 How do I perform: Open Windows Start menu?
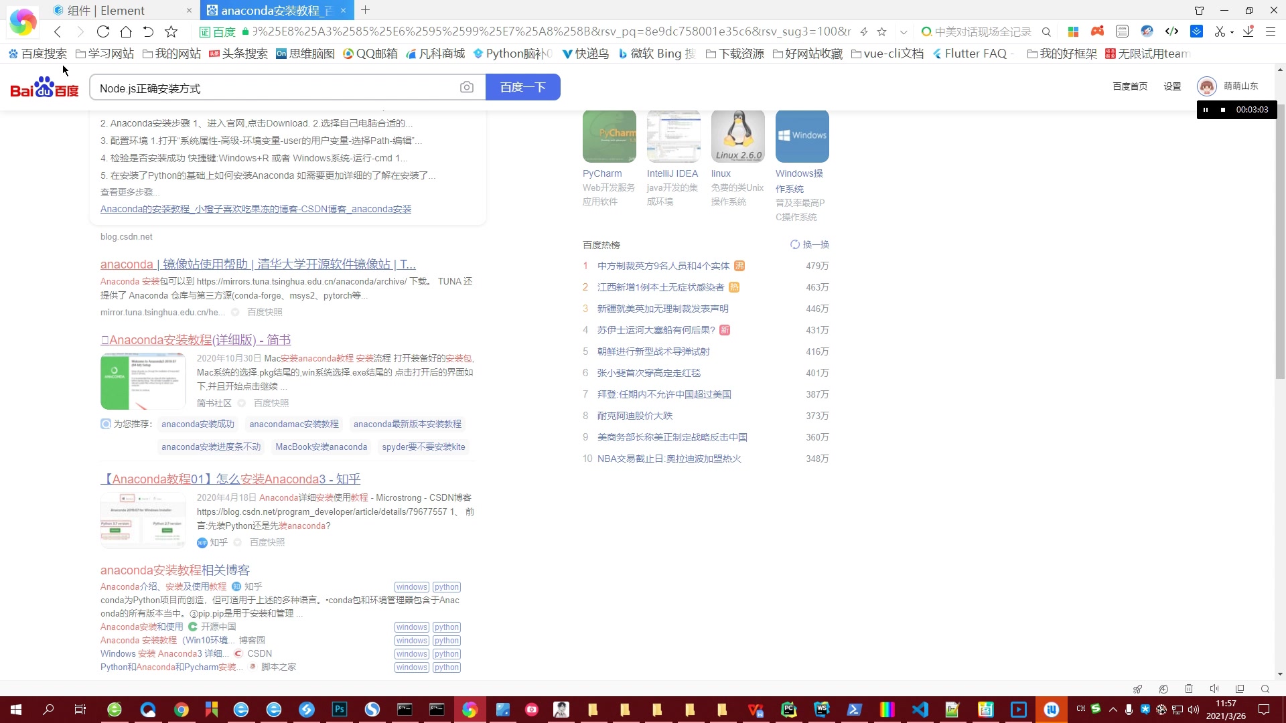(16, 710)
